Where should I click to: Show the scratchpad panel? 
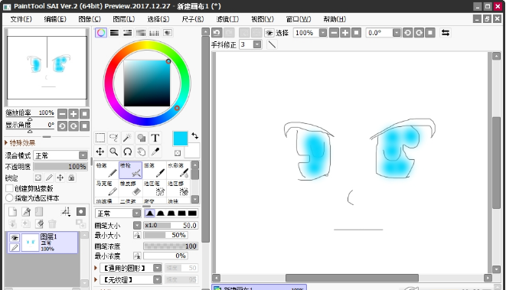click(x=167, y=33)
